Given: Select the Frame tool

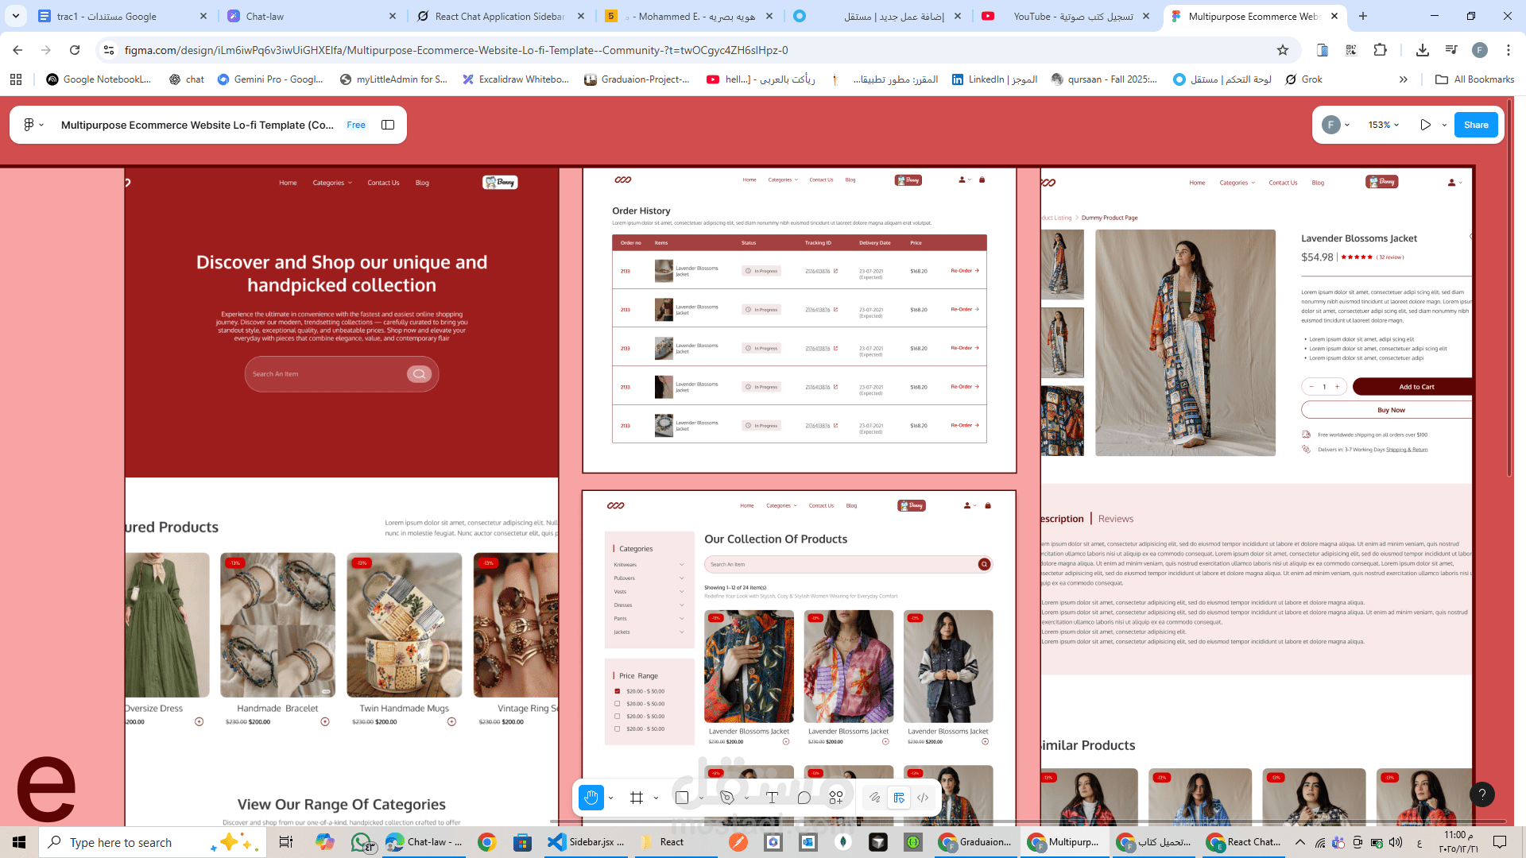Looking at the screenshot, I should [x=635, y=797].
